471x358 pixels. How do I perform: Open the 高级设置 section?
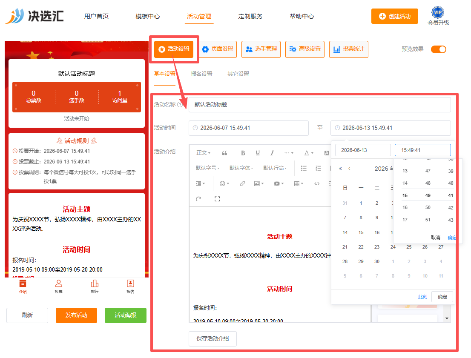(x=305, y=49)
